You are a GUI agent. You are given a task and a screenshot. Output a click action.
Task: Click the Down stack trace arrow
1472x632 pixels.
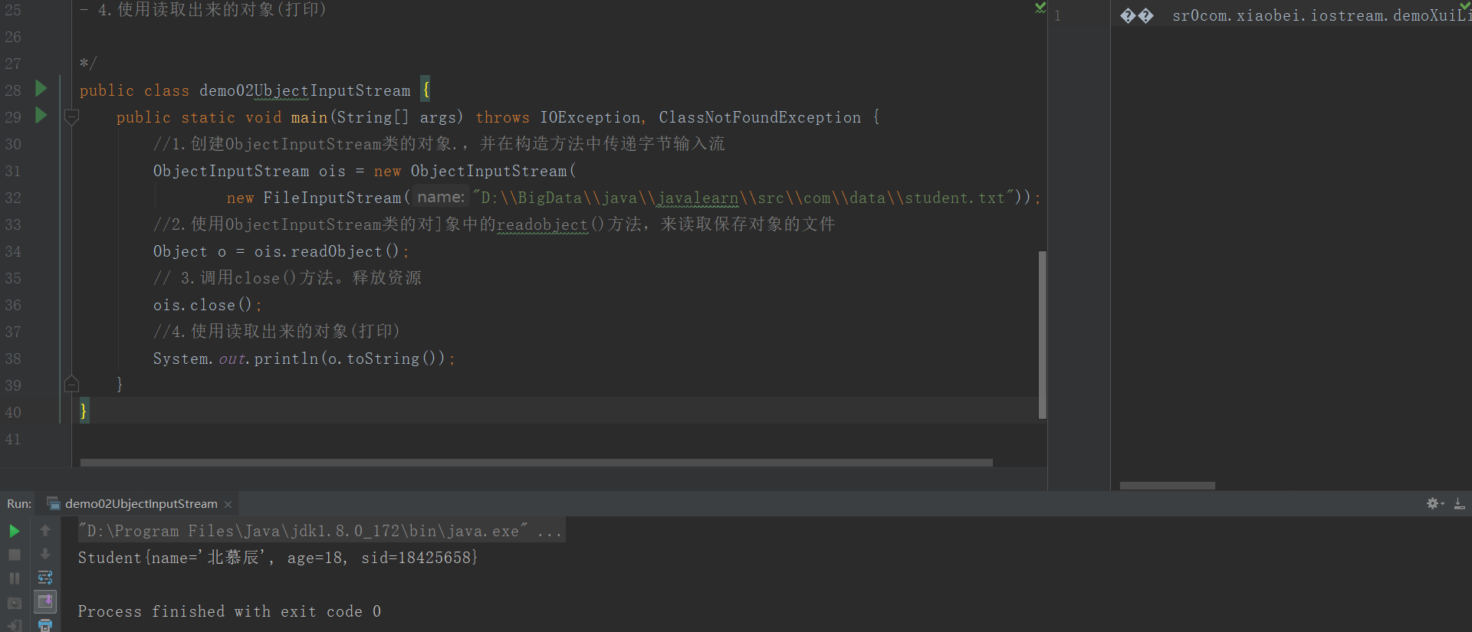45,554
